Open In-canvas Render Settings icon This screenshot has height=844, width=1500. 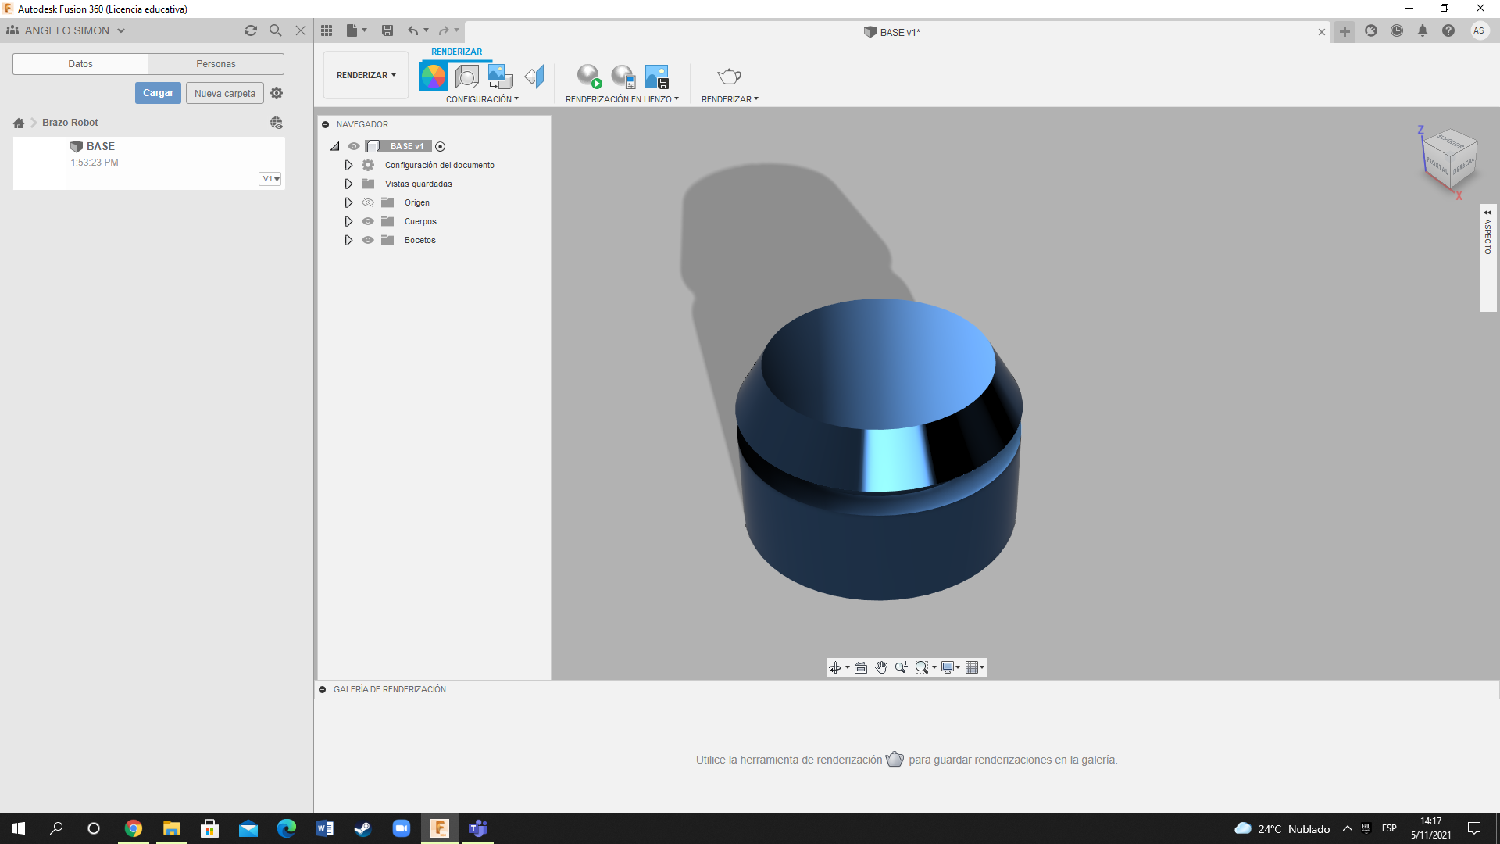[623, 77]
